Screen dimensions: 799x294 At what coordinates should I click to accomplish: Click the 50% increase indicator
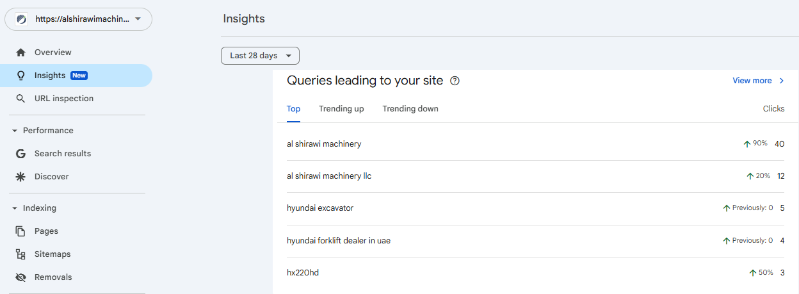761,273
